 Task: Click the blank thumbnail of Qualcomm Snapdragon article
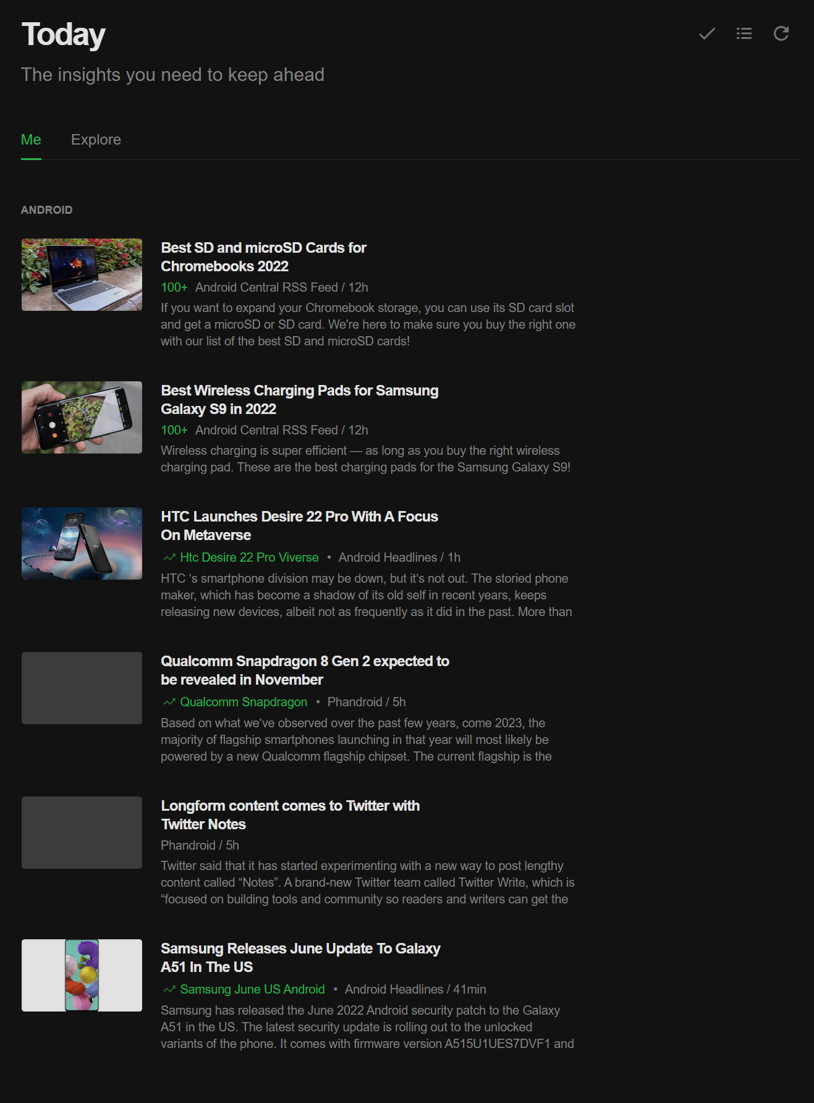82,688
